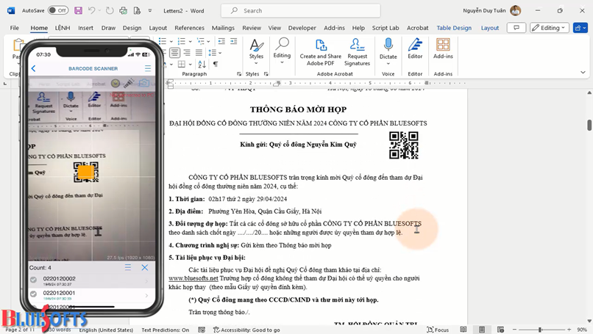Viewport: 593px width, 334px height.
Task: Open the Editing mode dropdown
Action: 549,28
